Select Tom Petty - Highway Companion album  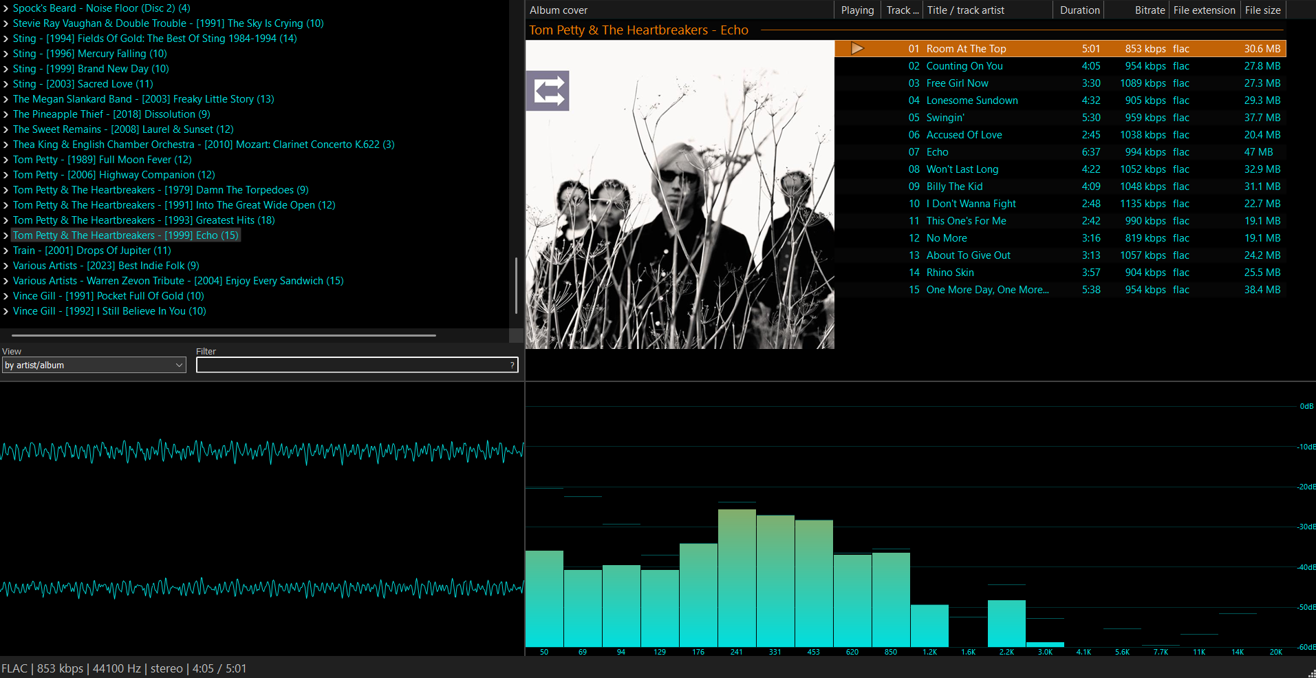[114, 175]
